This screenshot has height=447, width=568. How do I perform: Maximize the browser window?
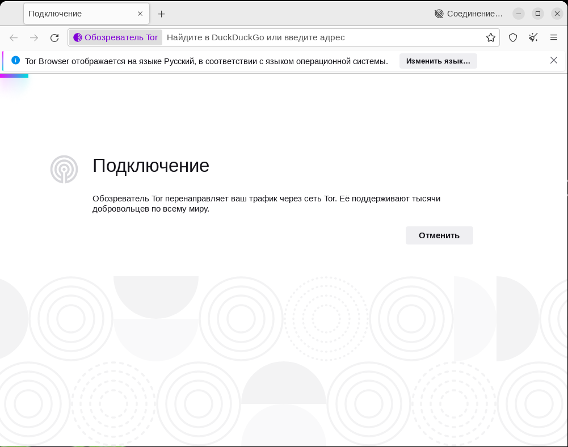538,14
